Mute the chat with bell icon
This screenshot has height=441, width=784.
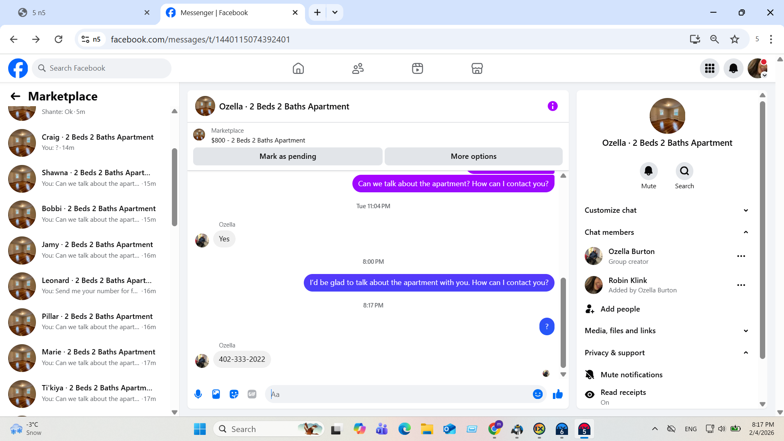coord(648,171)
